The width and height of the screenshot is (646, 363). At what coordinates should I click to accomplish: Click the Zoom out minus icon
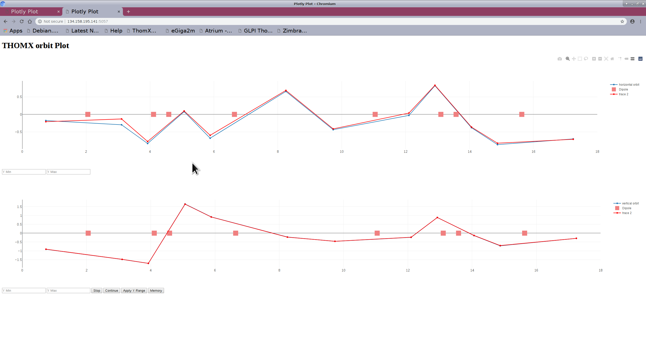[x=600, y=59]
